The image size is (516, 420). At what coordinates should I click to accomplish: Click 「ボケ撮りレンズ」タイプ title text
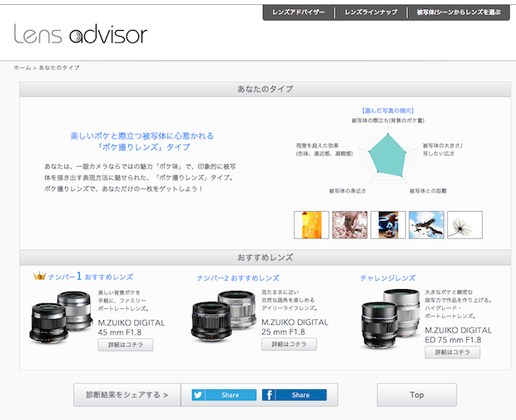pyautogui.click(x=143, y=147)
